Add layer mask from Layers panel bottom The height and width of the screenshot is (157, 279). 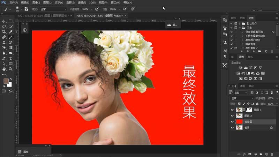point(250,154)
